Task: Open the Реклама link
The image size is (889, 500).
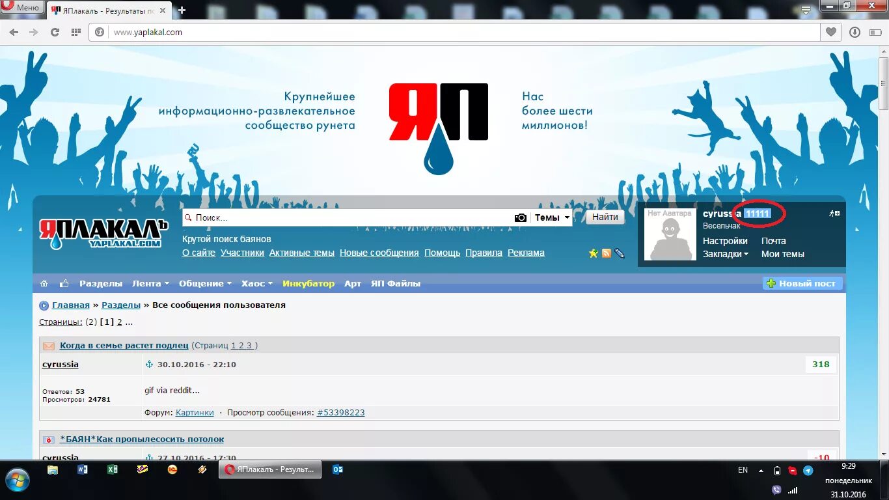Action: point(526,253)
